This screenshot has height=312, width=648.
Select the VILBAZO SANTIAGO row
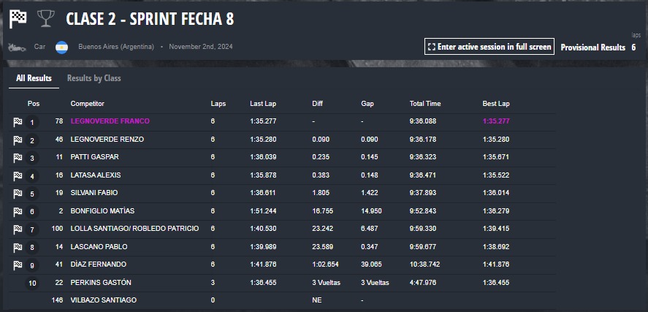click(282, 300)
